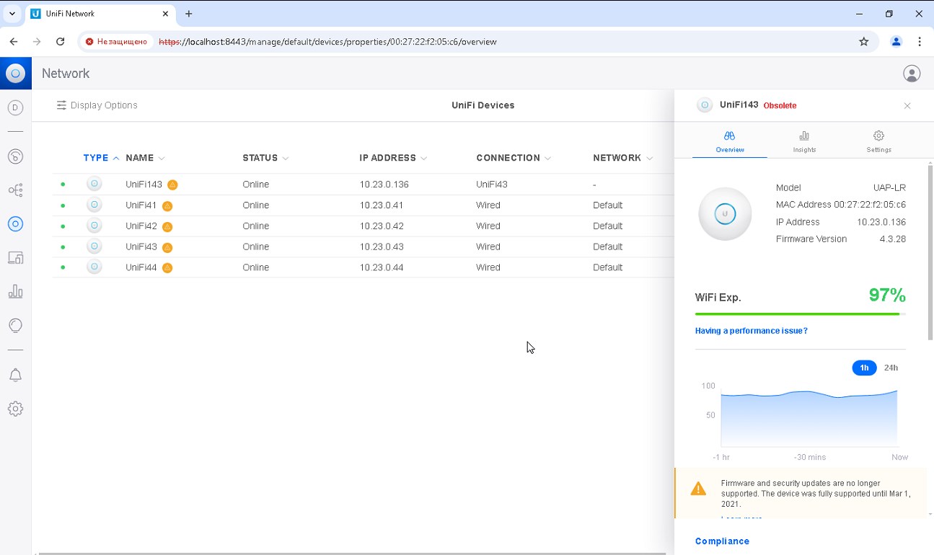
Task: Sort devices by NETWORK column
Action: tap(622, 158)
